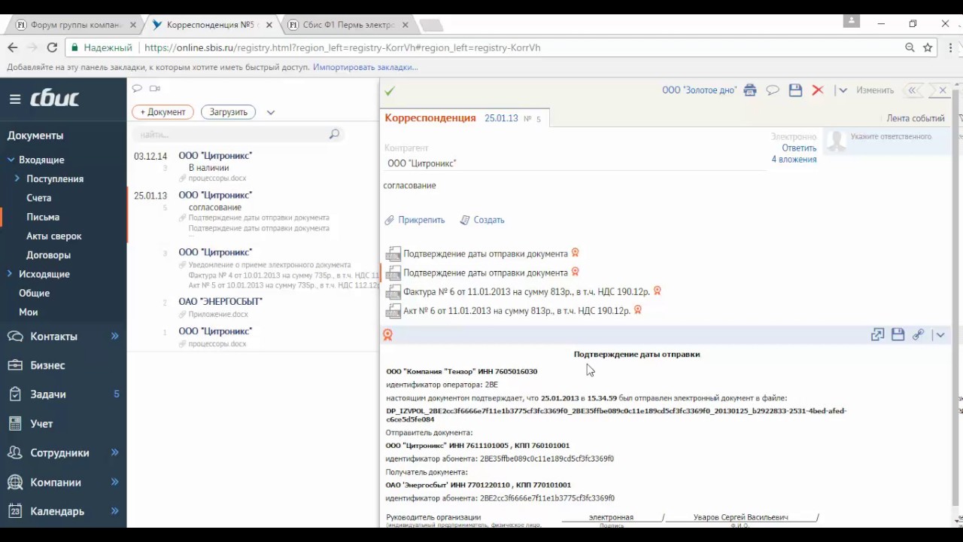The image size is (963, 542).
Task: Switch to the Сбис Ф1 Пермь browser tab
Action: coord(348,25)
